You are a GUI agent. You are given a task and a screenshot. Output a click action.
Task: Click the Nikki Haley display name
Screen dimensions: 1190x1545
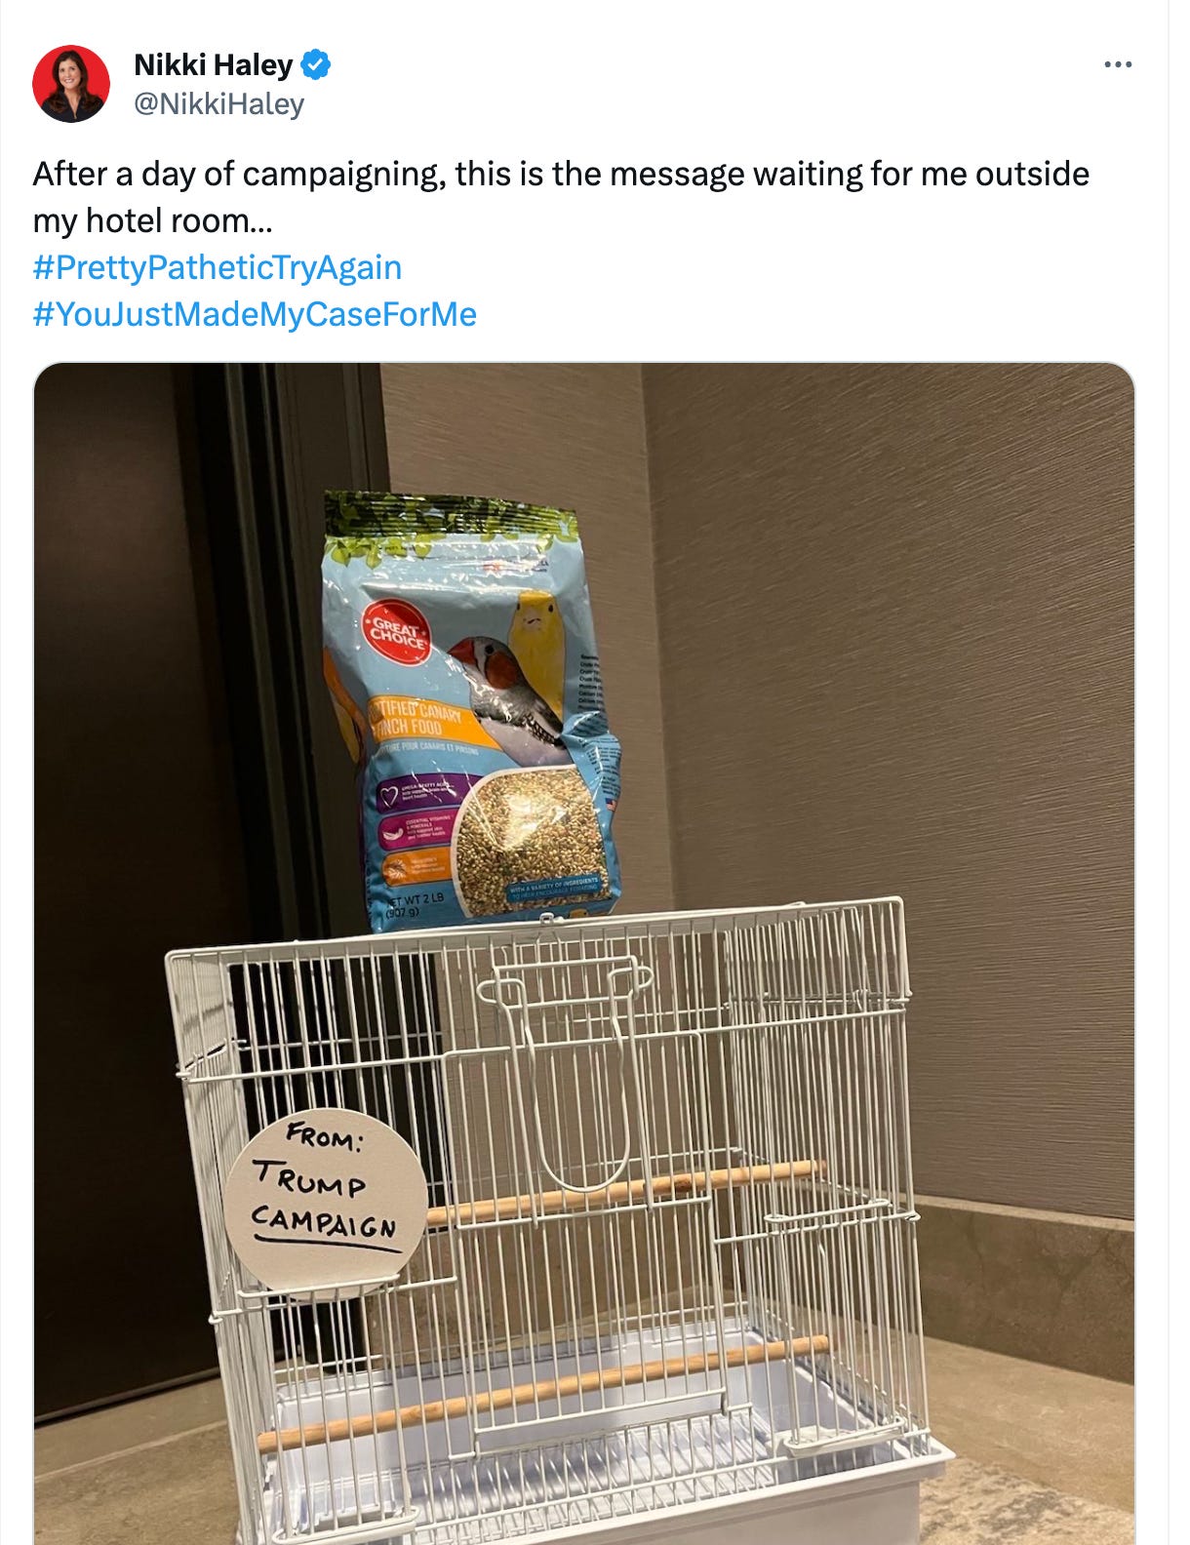tap(213, 64)
